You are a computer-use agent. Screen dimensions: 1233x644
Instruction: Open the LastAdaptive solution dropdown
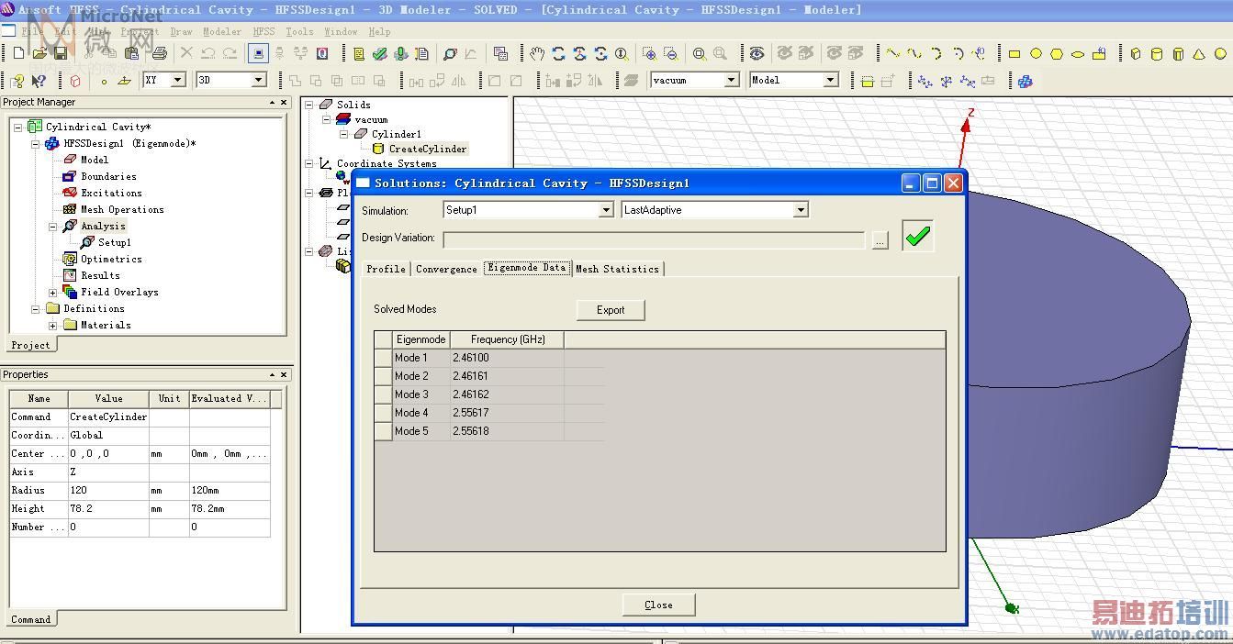click(801, 210)
